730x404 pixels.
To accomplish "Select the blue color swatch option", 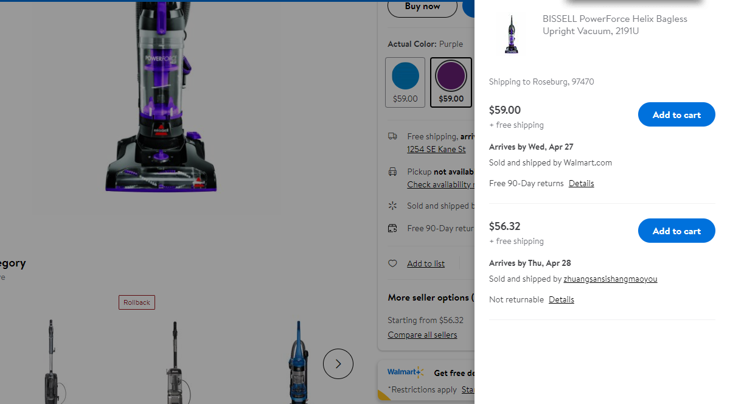I will coord(405,82).
